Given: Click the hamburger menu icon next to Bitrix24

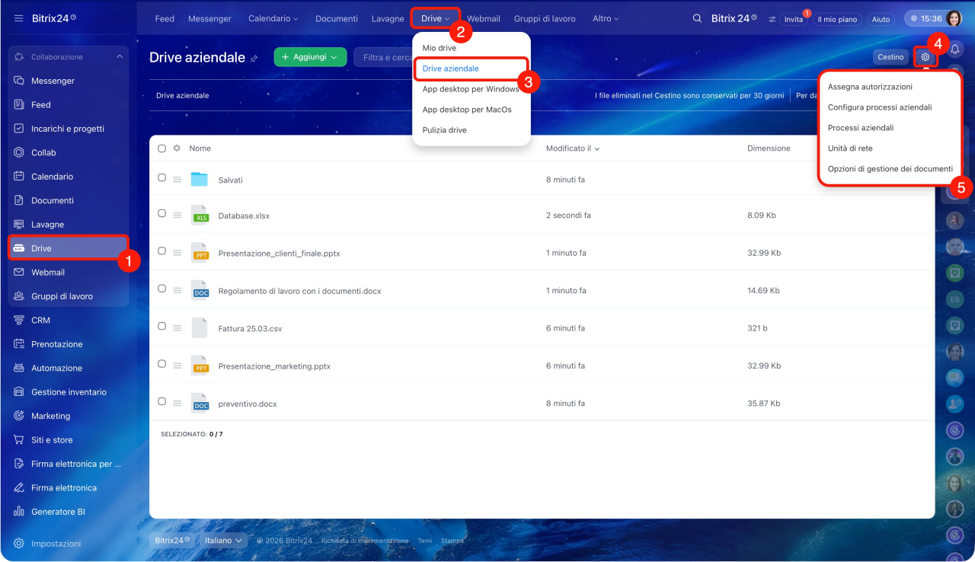Looking at the screenshot, I should pos(19,18).
